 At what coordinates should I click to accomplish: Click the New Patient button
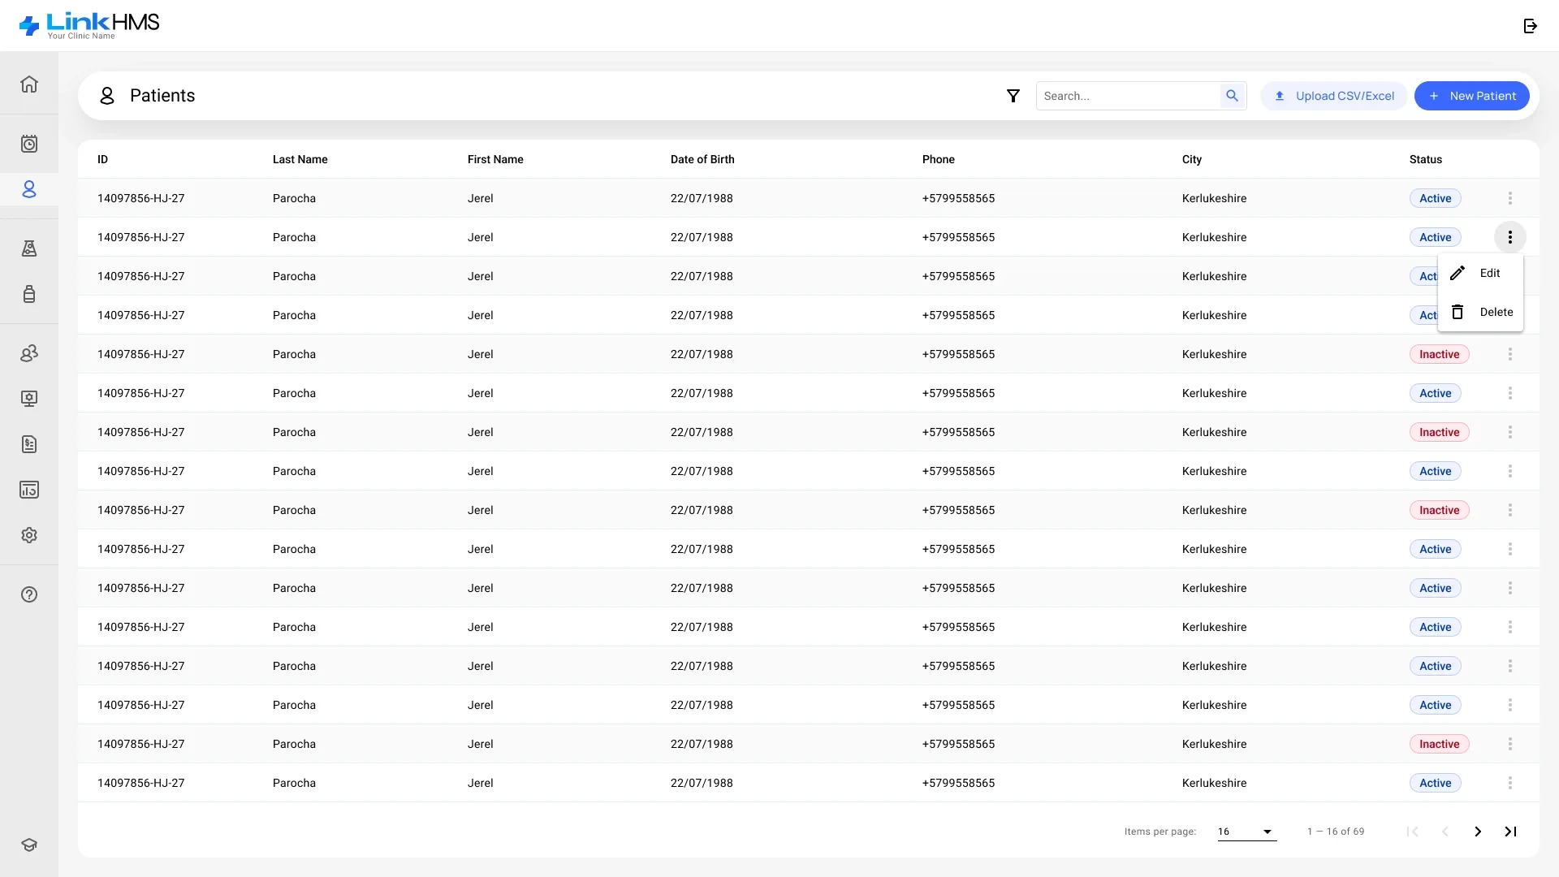point(1472,96)
